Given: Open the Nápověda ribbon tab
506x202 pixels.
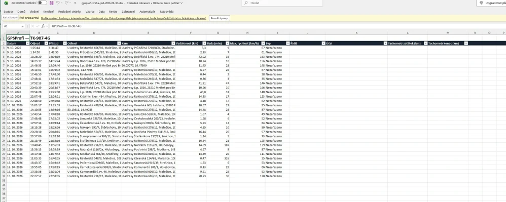Looking at the screenshot, I should (167, 11).
